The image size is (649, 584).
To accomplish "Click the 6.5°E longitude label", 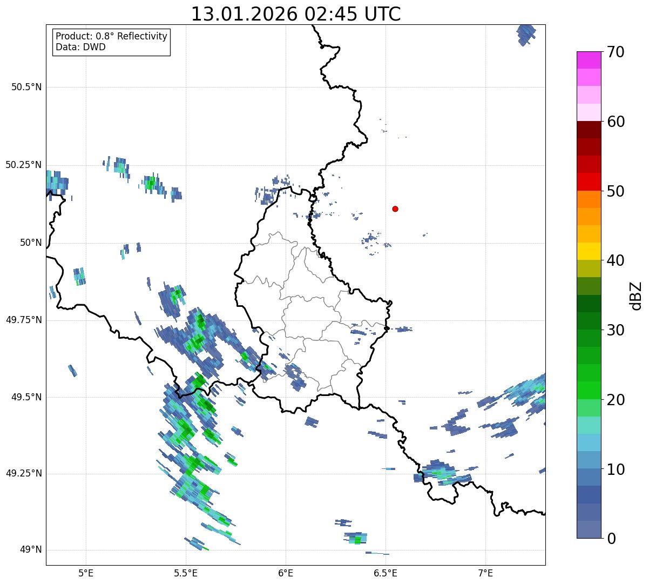I will coord(386,573).
